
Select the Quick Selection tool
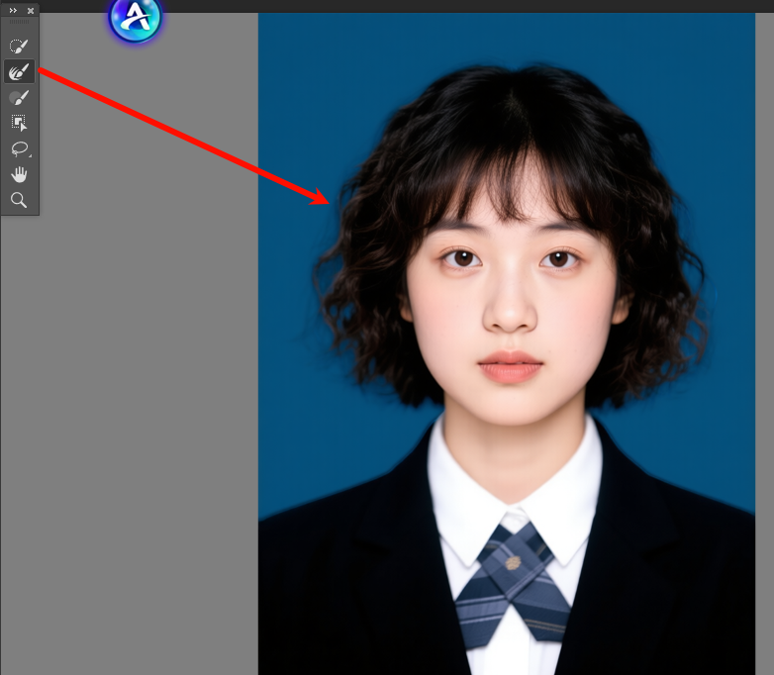[19, 46]
